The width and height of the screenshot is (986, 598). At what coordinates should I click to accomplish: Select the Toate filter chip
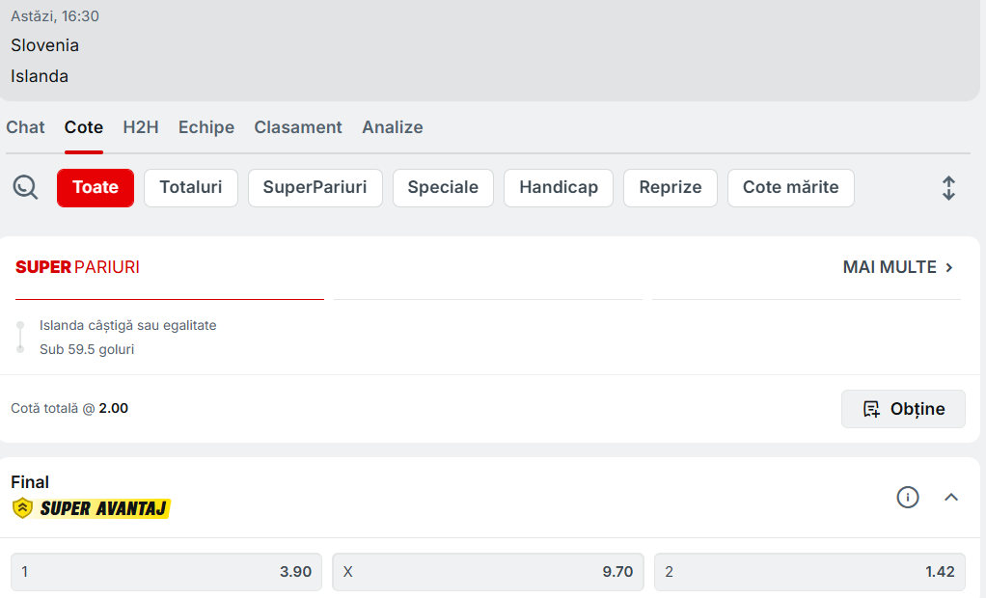(x=96, y=188)
